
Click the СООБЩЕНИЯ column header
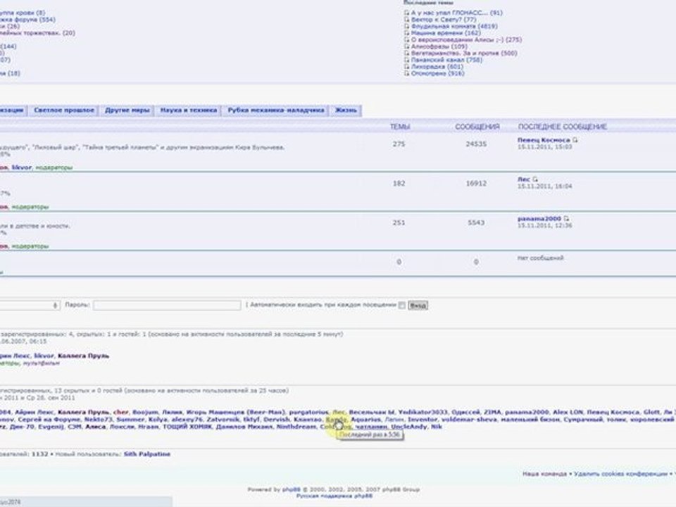(x=477, y=127)
